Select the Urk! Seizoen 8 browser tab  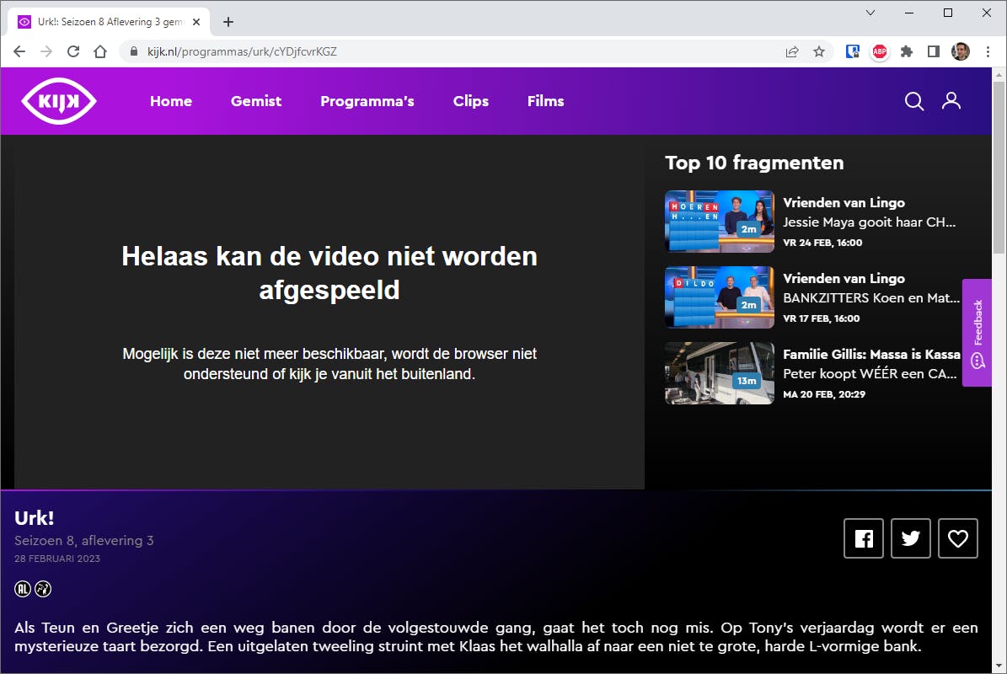point(110,22)
